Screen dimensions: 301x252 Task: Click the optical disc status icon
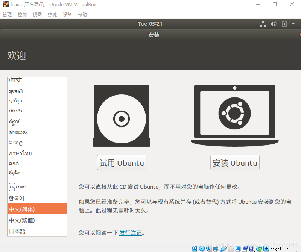(x=202, y=248)
